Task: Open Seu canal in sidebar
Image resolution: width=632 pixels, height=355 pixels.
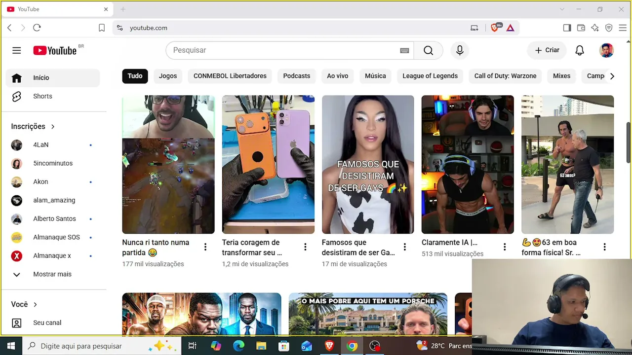Action: click(x=53, y=323)
